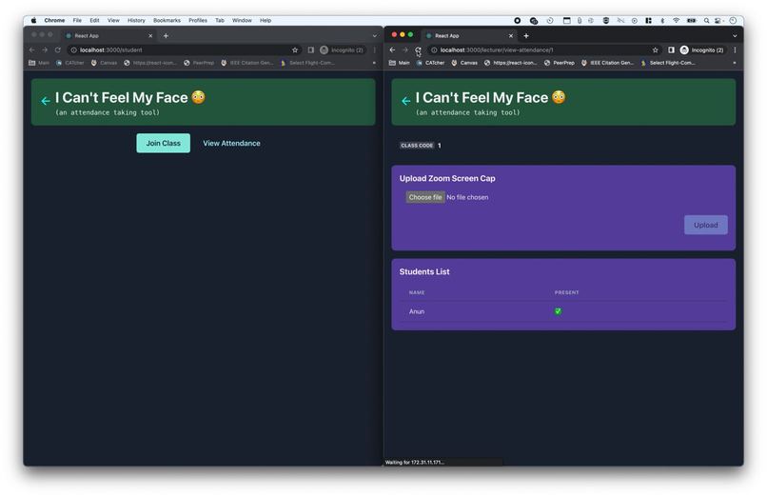Select React App tab in student window

[x=108, y=36]
